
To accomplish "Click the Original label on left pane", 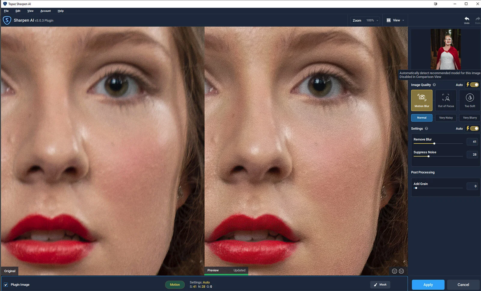I will (10, 271).
